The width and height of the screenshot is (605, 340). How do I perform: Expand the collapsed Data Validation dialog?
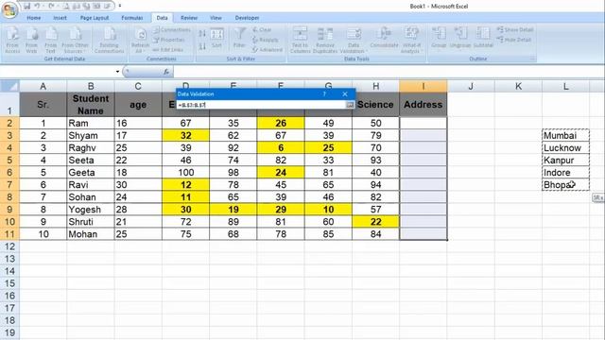(350, 105)
